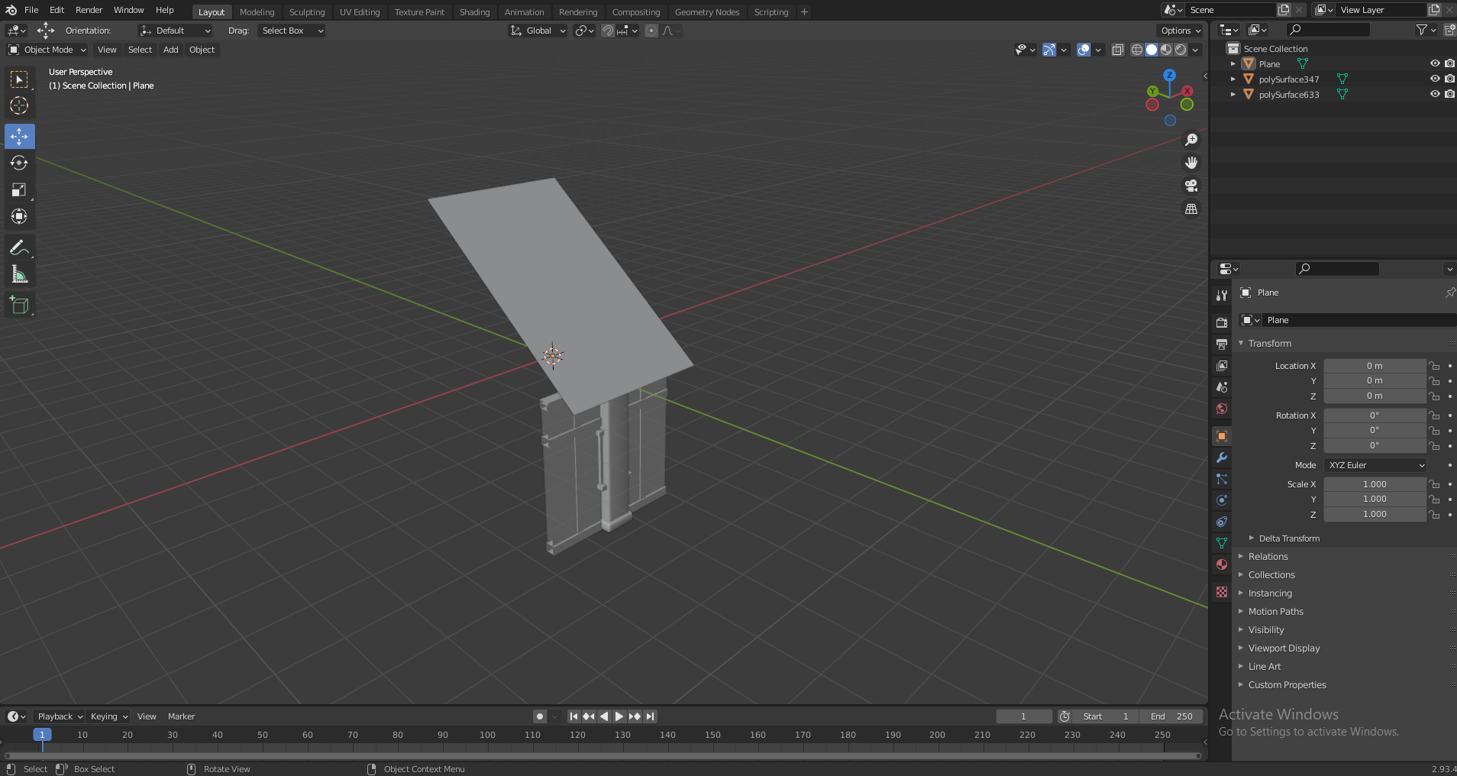
Task: Select the Scale tool in the toolbar
Action: pyautogui.click(x=19, y=190)
